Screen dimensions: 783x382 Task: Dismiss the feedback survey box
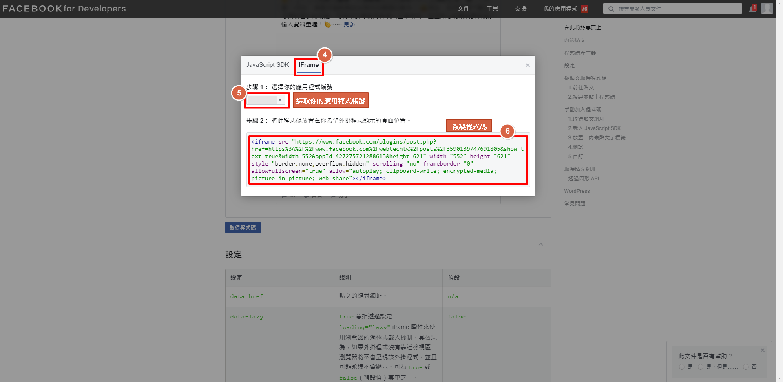click(762, 350)
